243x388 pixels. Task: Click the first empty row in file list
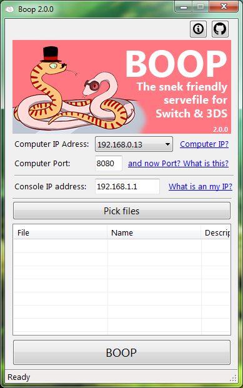tap(122, 246)
